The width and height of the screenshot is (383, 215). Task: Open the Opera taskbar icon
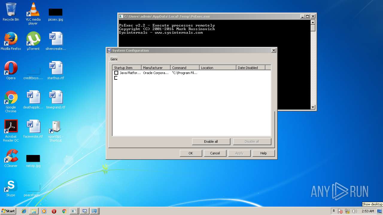(x=54, y=211)
